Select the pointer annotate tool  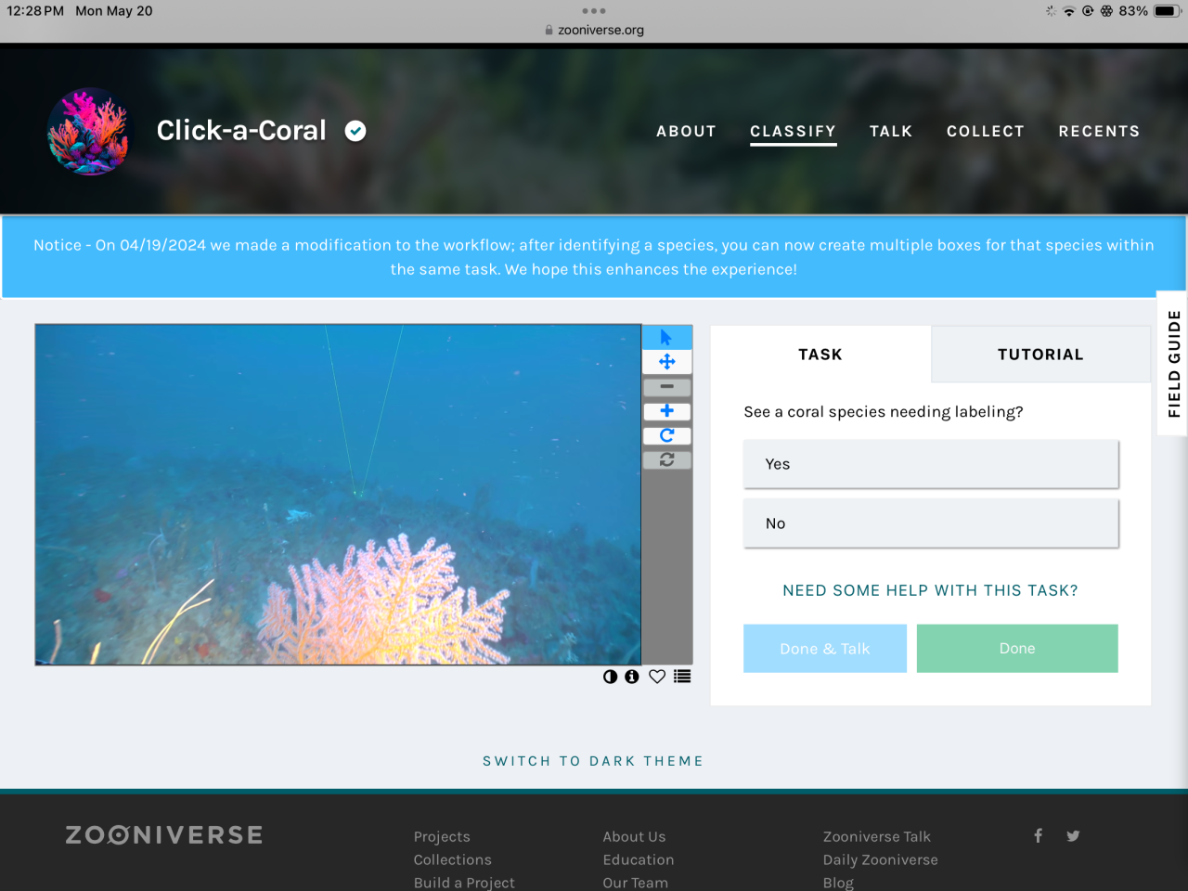(x=666, y=337)
